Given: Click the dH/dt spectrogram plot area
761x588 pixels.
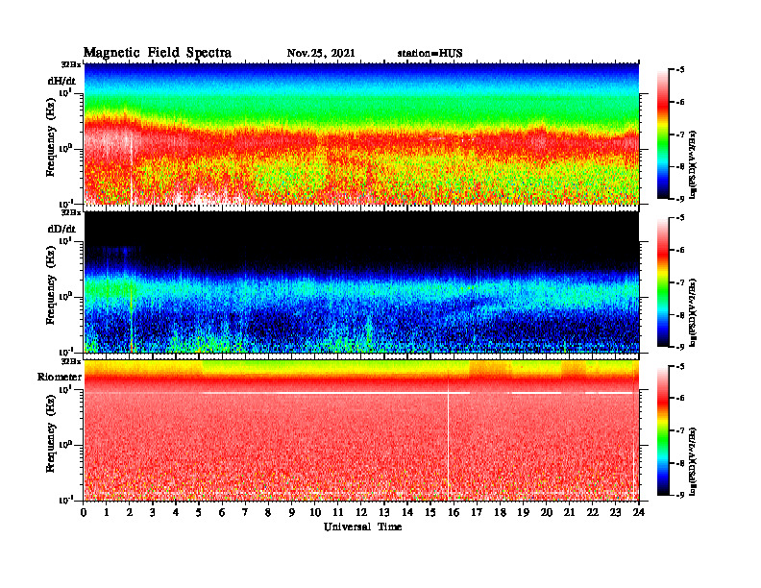Looking at the screenshot, I should point(361,134).
